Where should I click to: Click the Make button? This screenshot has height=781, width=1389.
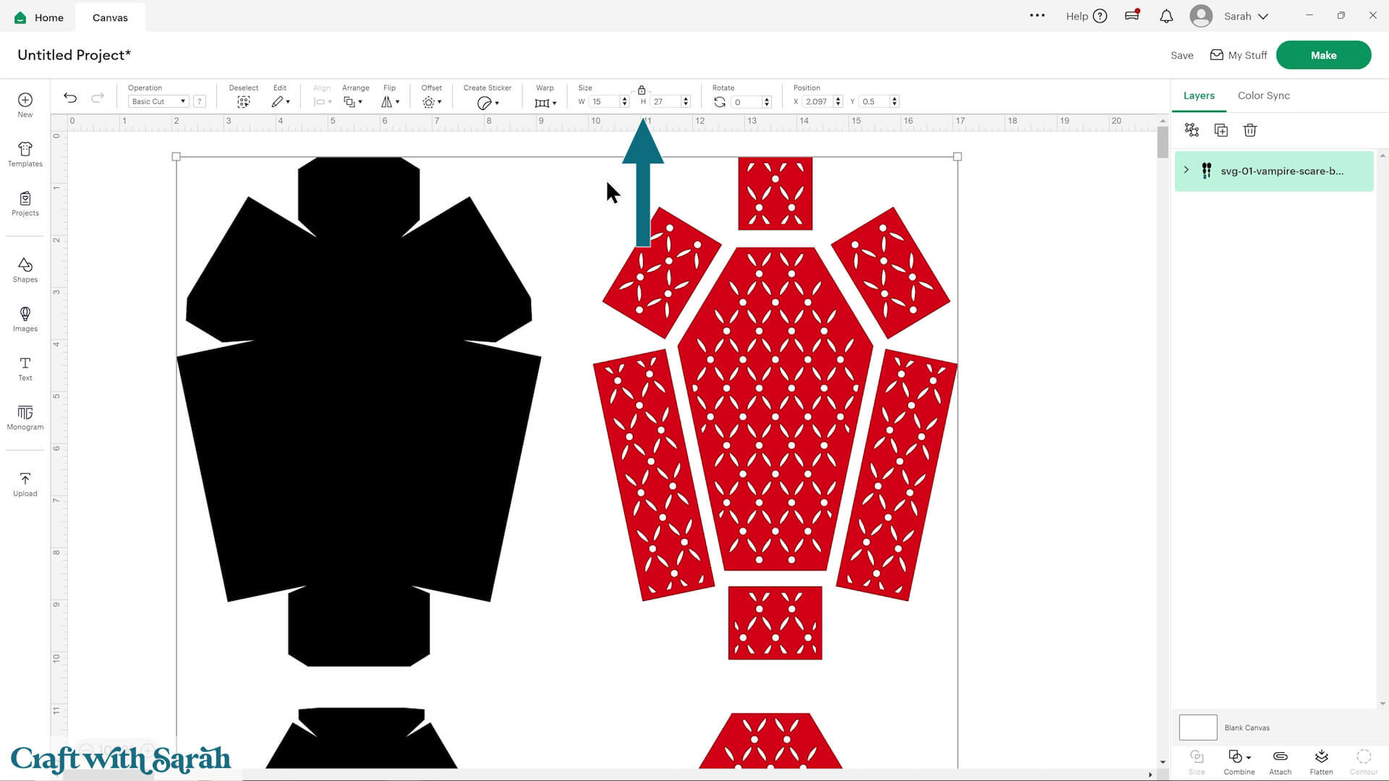[x=1323, y=54]
